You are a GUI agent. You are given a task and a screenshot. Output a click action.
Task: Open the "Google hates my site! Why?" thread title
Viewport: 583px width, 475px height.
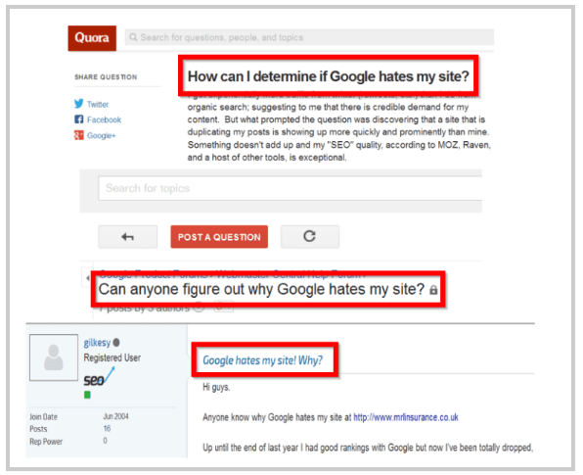(x=262, y=360)
